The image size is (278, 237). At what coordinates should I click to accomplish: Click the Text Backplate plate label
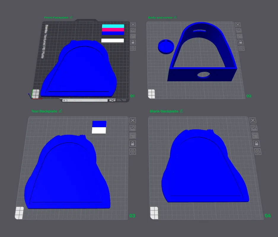click(x=44, y=111)
